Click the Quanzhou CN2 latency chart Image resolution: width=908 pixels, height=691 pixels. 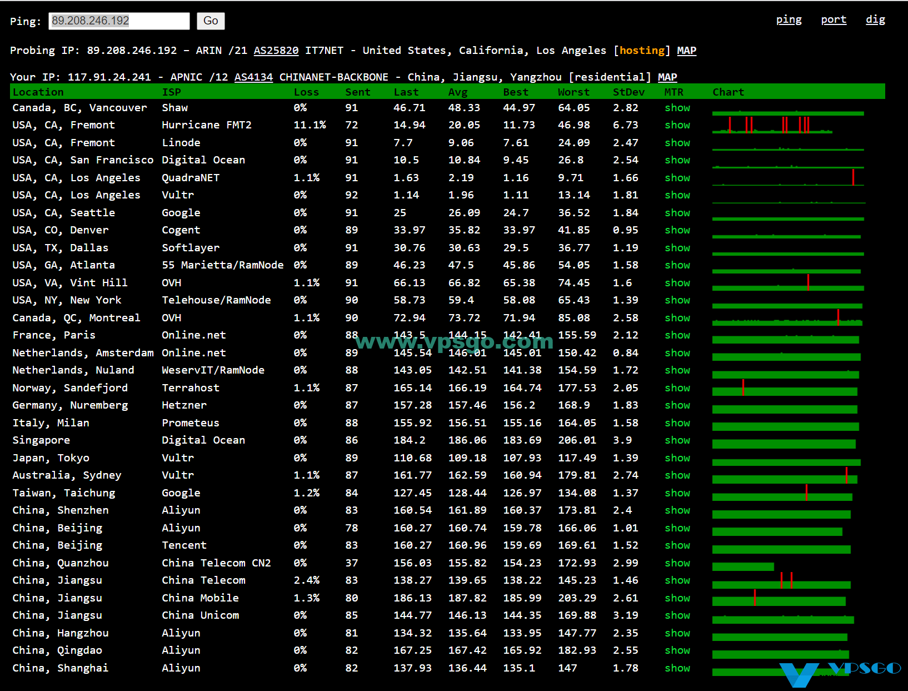[x=743, y=566]
